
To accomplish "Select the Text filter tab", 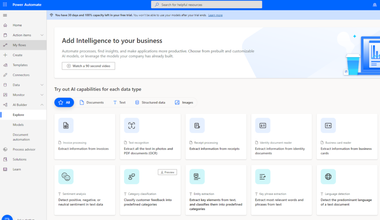I will click(x=119, y=102).
